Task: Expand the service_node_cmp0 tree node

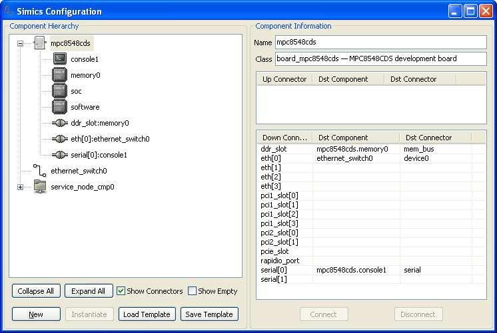Action: (20, 187)
